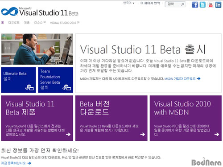Click the Visual Studio infinity logo
223x167 pixels.
tap(9, 12)
